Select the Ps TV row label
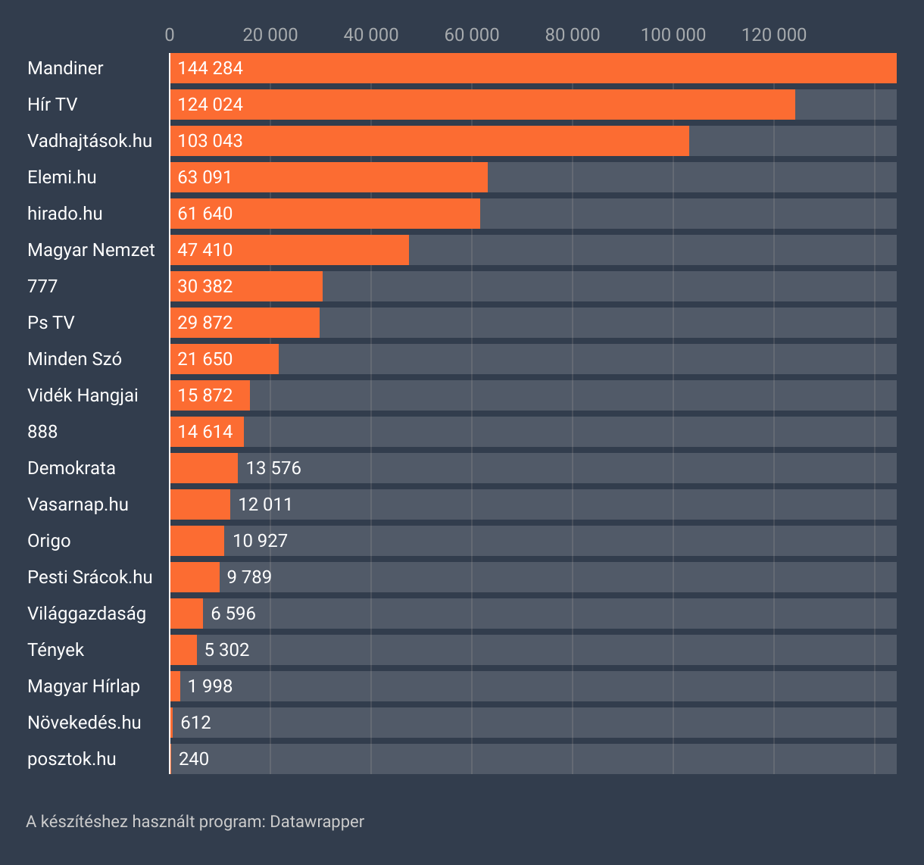The width and height of the screenshot is (924, 865). [x=51, y=323]
